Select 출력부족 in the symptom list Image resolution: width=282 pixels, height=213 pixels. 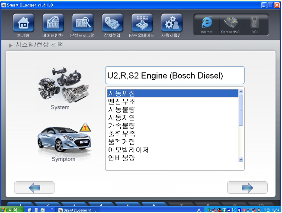(173, 134)
